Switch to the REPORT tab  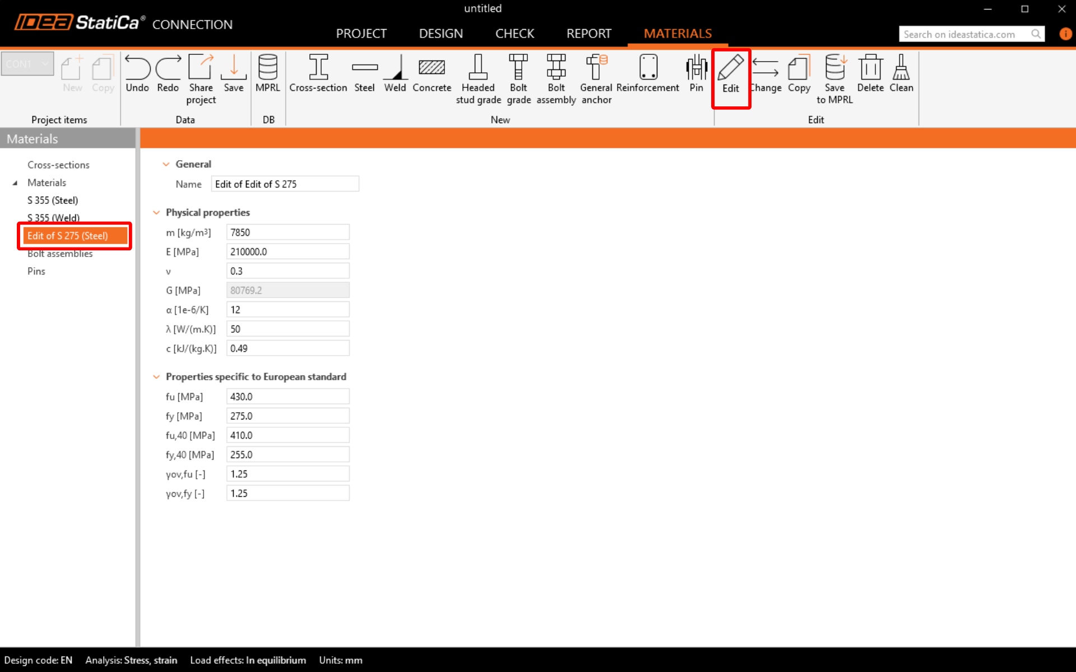tap(589, 34)
